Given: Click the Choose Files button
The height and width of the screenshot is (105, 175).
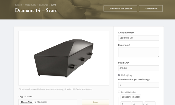Looking at the screenshot, I should 26,102.
